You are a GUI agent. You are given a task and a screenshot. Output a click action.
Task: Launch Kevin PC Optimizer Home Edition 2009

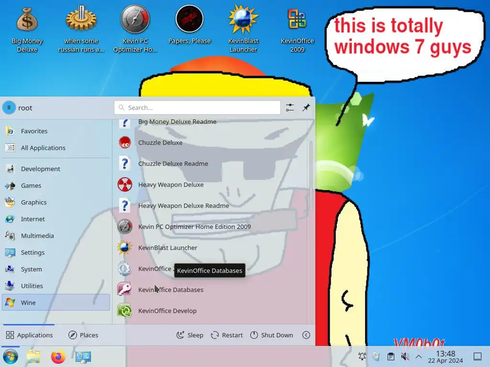[210, 227]
